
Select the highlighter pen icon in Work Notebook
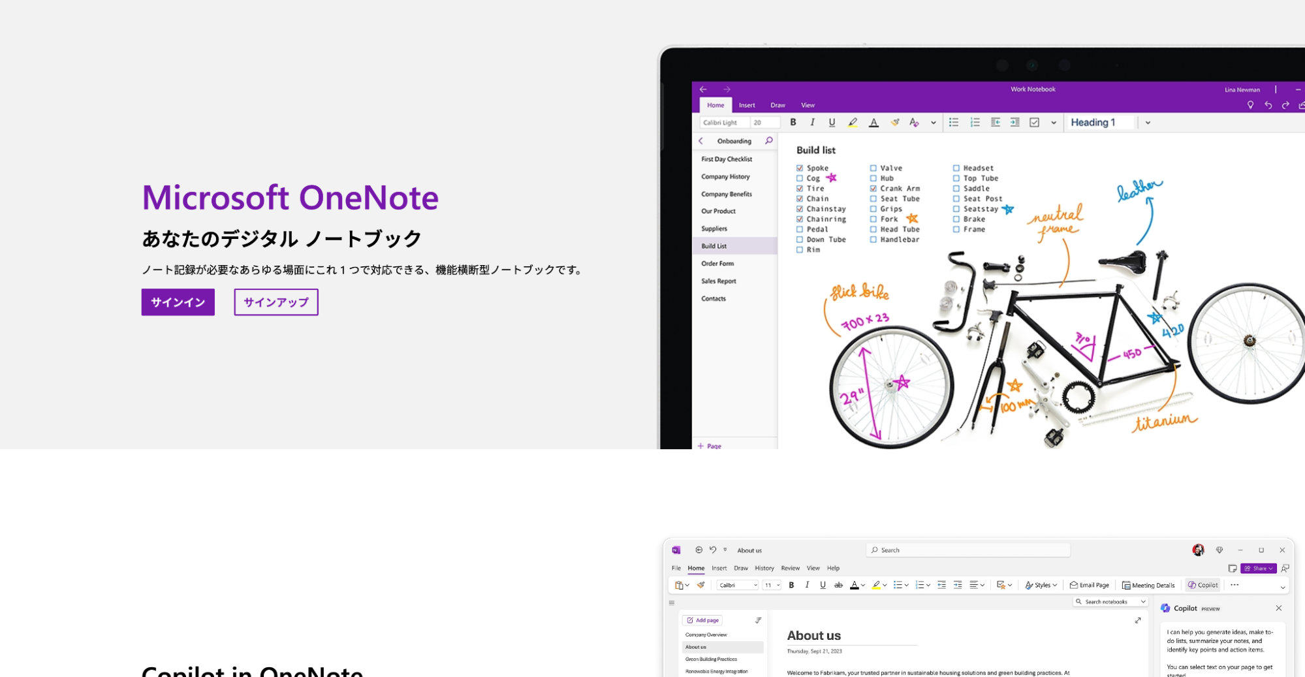(853, 122)
